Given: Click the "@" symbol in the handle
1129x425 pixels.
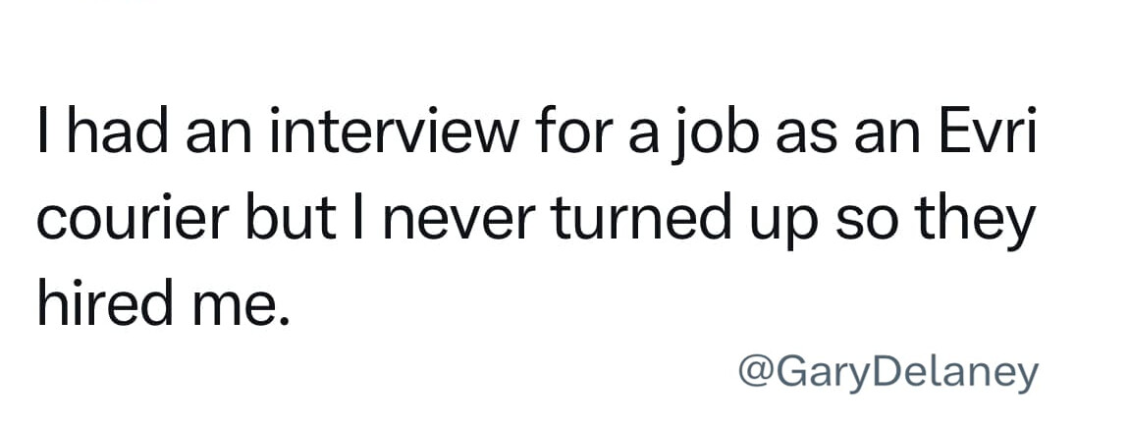Looking at the screenshot, I should [x=754, y=373].
